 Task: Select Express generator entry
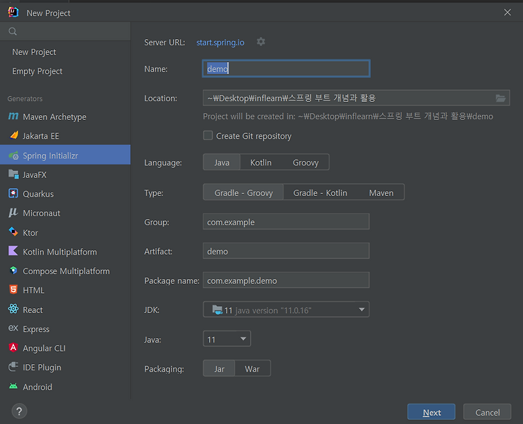point(65,329)
